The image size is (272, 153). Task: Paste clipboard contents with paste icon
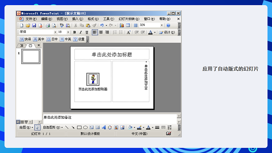pyautogui.click(x=88, y=25)
